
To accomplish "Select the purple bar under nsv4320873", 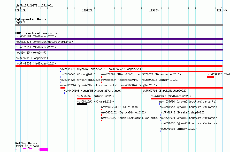I will click(119, 44).
